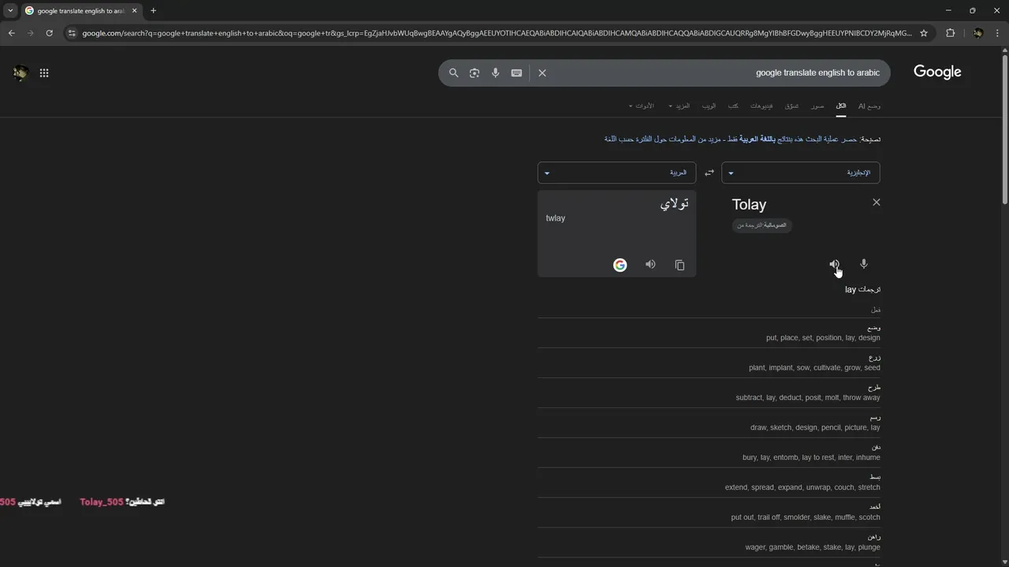The height and width of the screenshot is (567, 1009).
Task: Click the row put, place, set, position
Action: (709, 332)
